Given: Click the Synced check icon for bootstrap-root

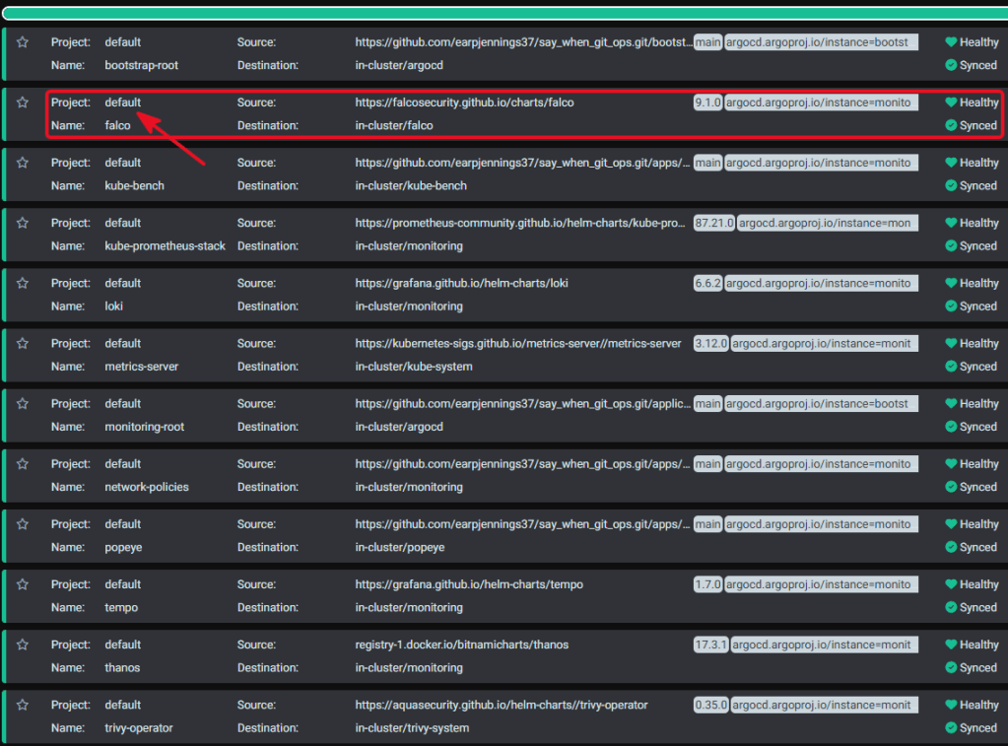Looking at the screenshot, I should (951, 65).
